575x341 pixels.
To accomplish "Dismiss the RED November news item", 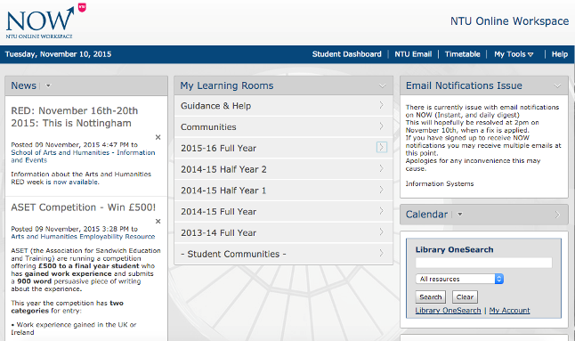I will tap(158, 137).
